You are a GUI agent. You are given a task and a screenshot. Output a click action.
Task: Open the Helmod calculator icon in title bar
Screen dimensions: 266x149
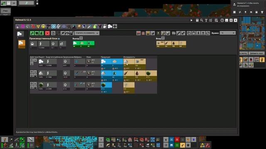(197, 20)
